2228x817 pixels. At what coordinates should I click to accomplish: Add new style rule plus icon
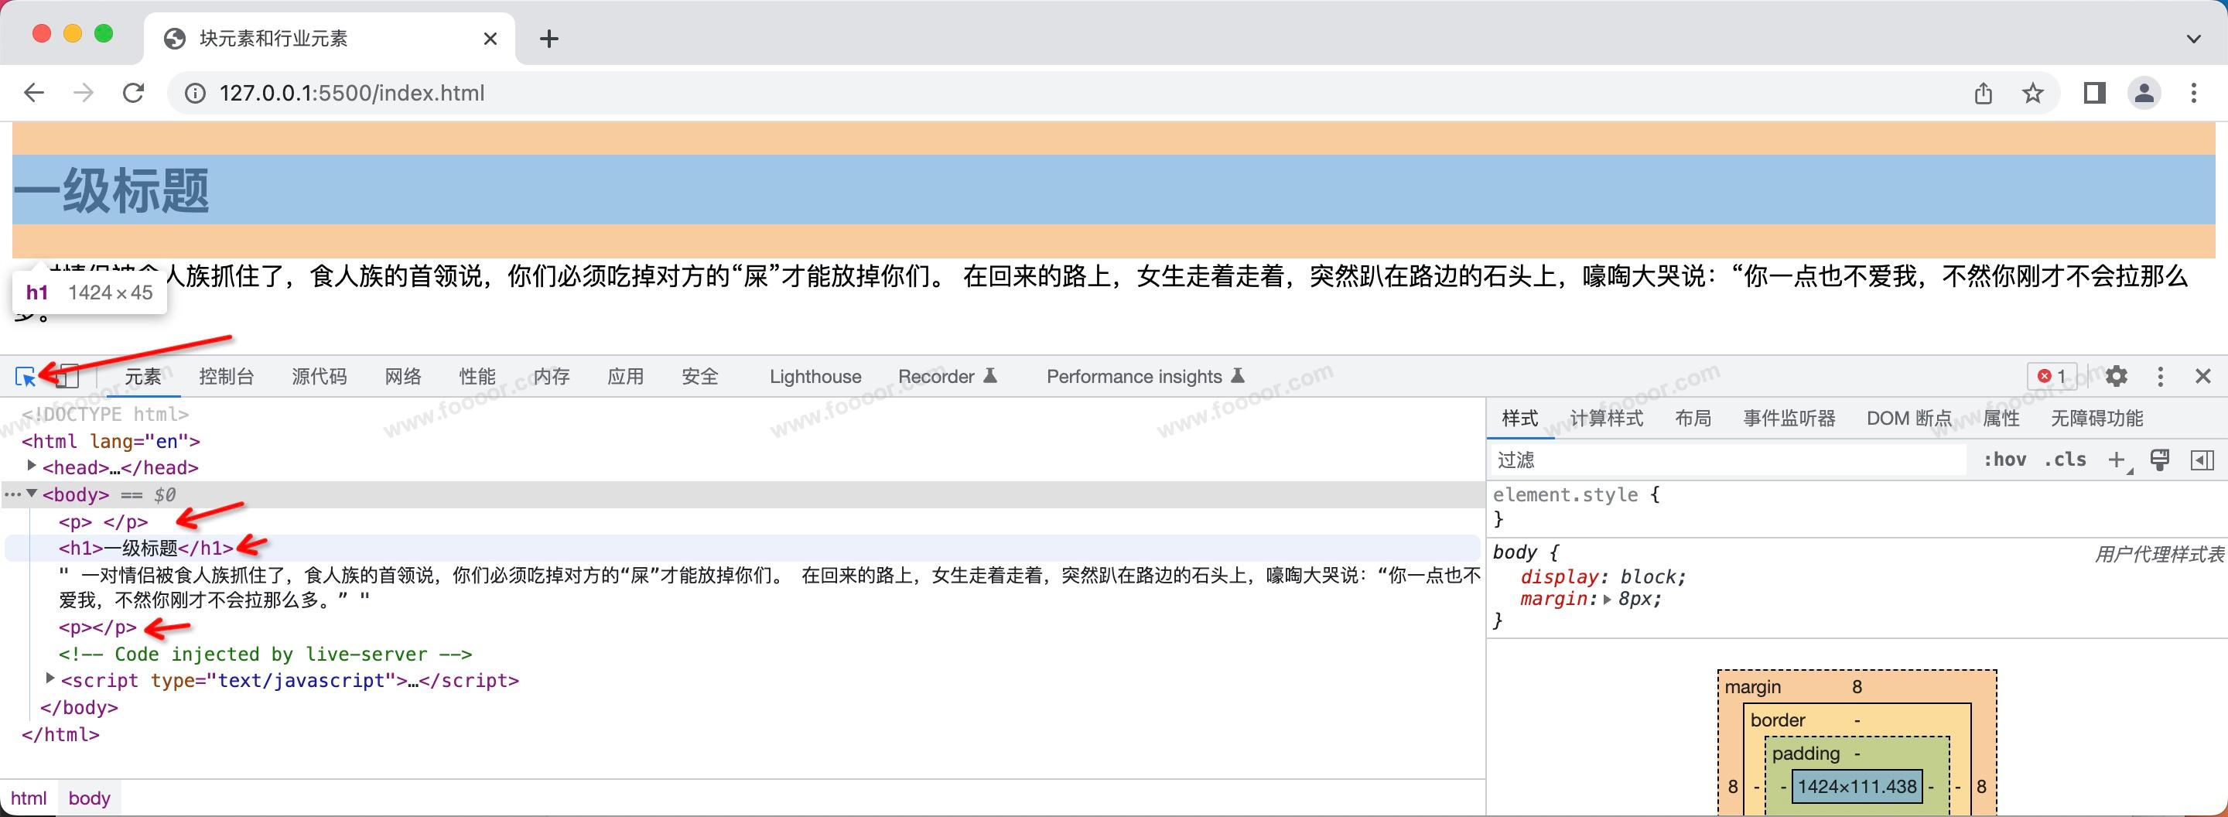click(2117, 460)
